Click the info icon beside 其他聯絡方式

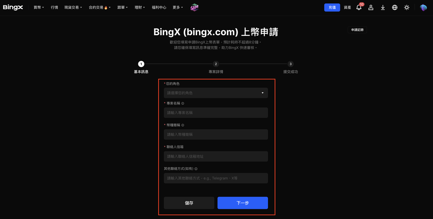196,169
